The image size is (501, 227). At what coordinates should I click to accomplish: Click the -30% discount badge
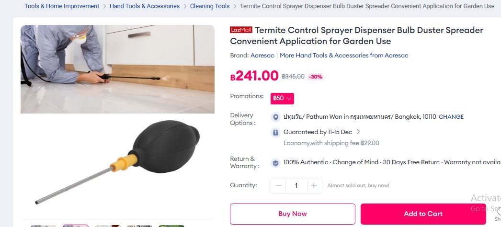(316, 77)
